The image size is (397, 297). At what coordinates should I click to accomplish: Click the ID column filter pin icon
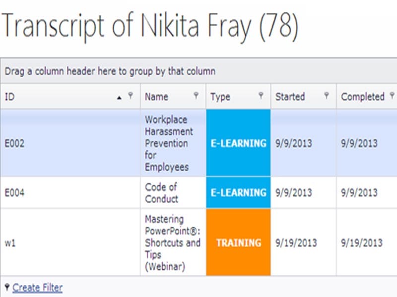[131, 96]
